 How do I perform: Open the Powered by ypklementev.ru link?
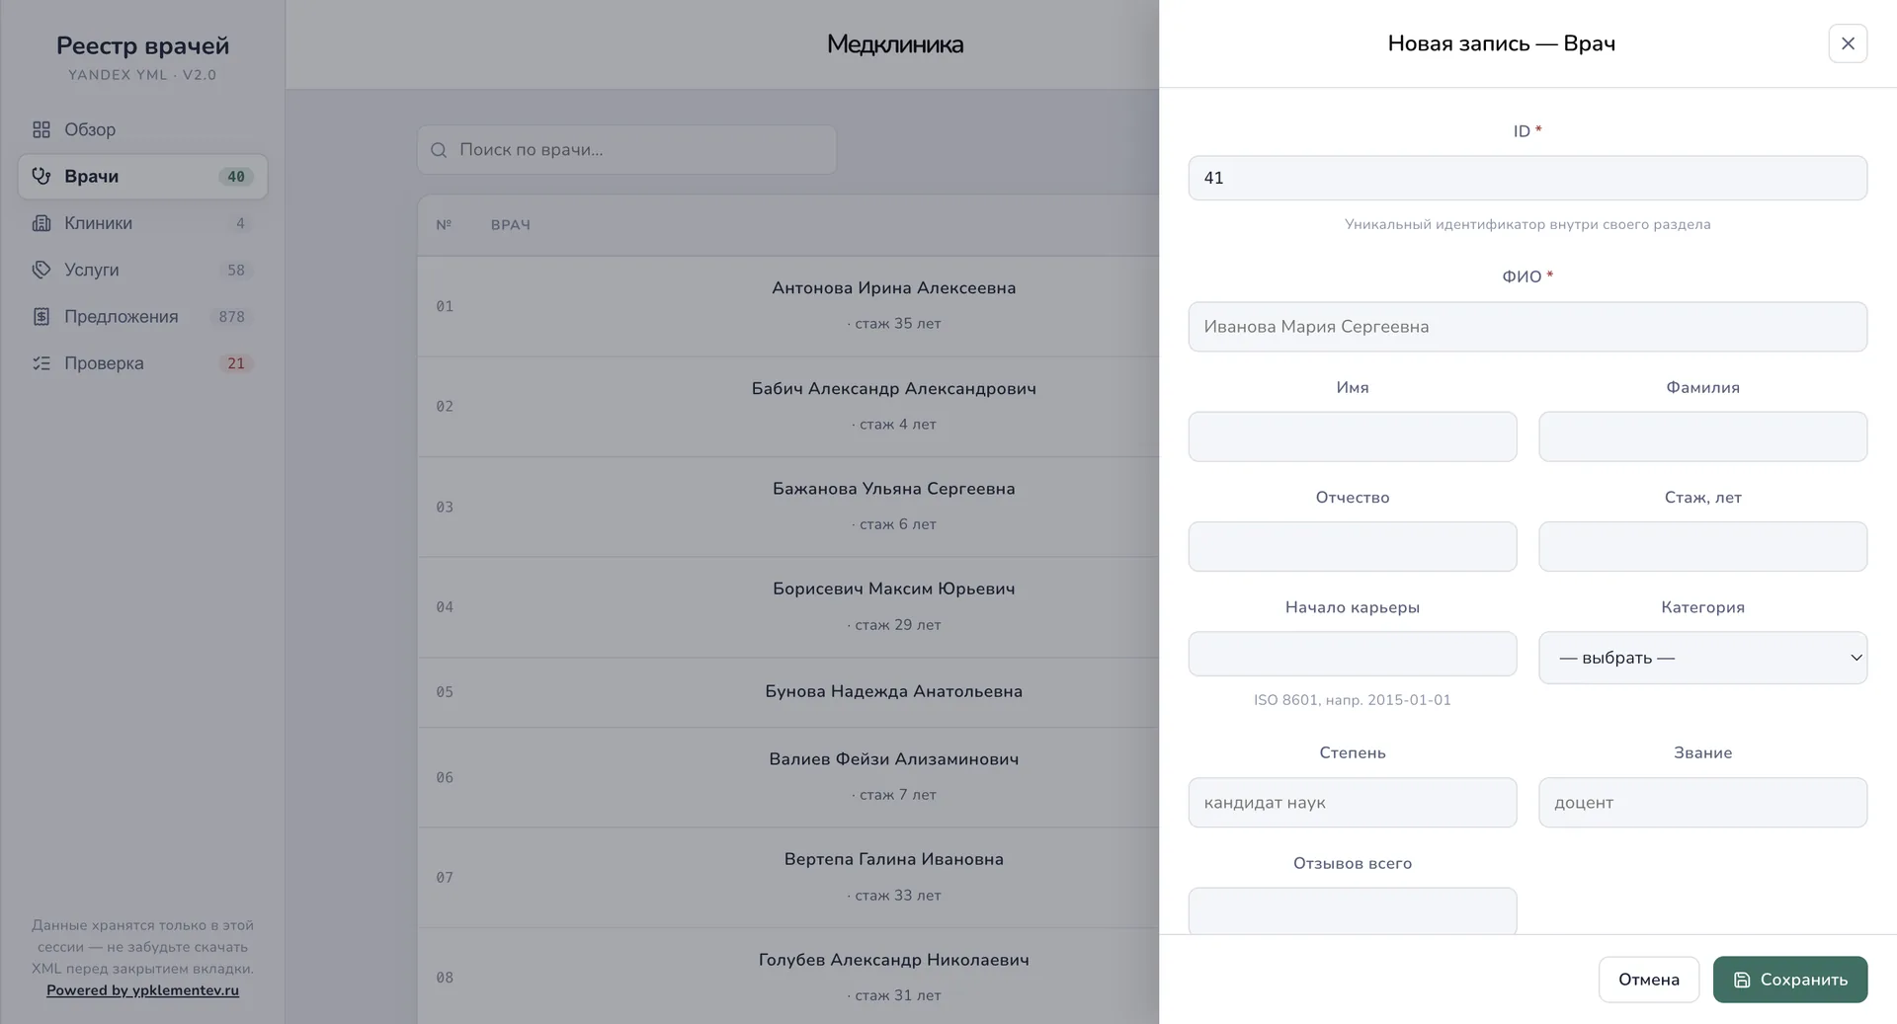142,990
